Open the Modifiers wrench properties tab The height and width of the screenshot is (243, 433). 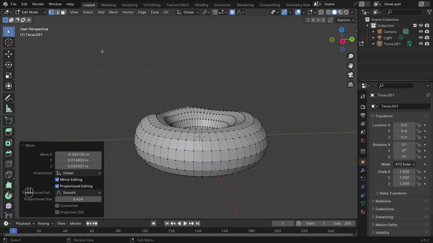coord(363,170)
